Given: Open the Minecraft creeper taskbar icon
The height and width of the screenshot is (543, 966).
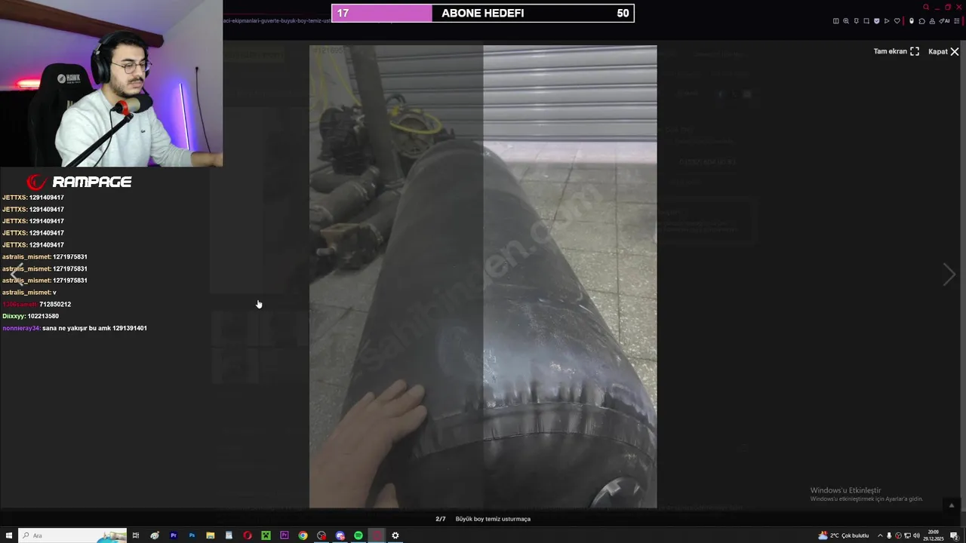Looking at the screenshot, I should pos(266,535).
